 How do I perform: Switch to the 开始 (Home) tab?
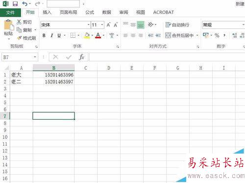pos(30,12)
